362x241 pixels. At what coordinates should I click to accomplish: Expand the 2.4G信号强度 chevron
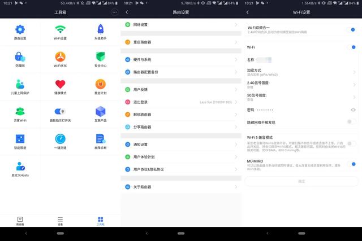coord(354,85)
